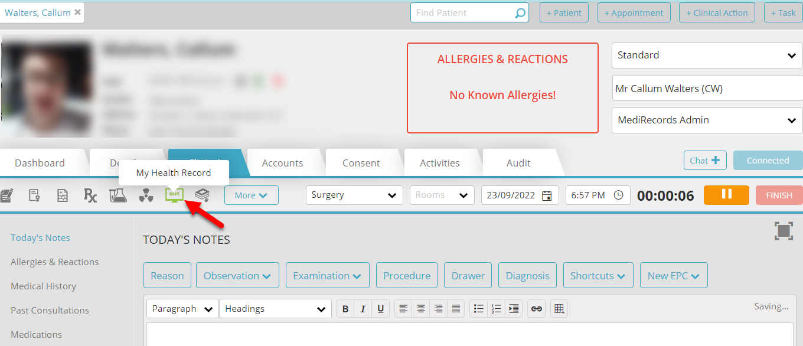Switch to the Audit tab
The image size is (803, 346).
coord(518,163)
